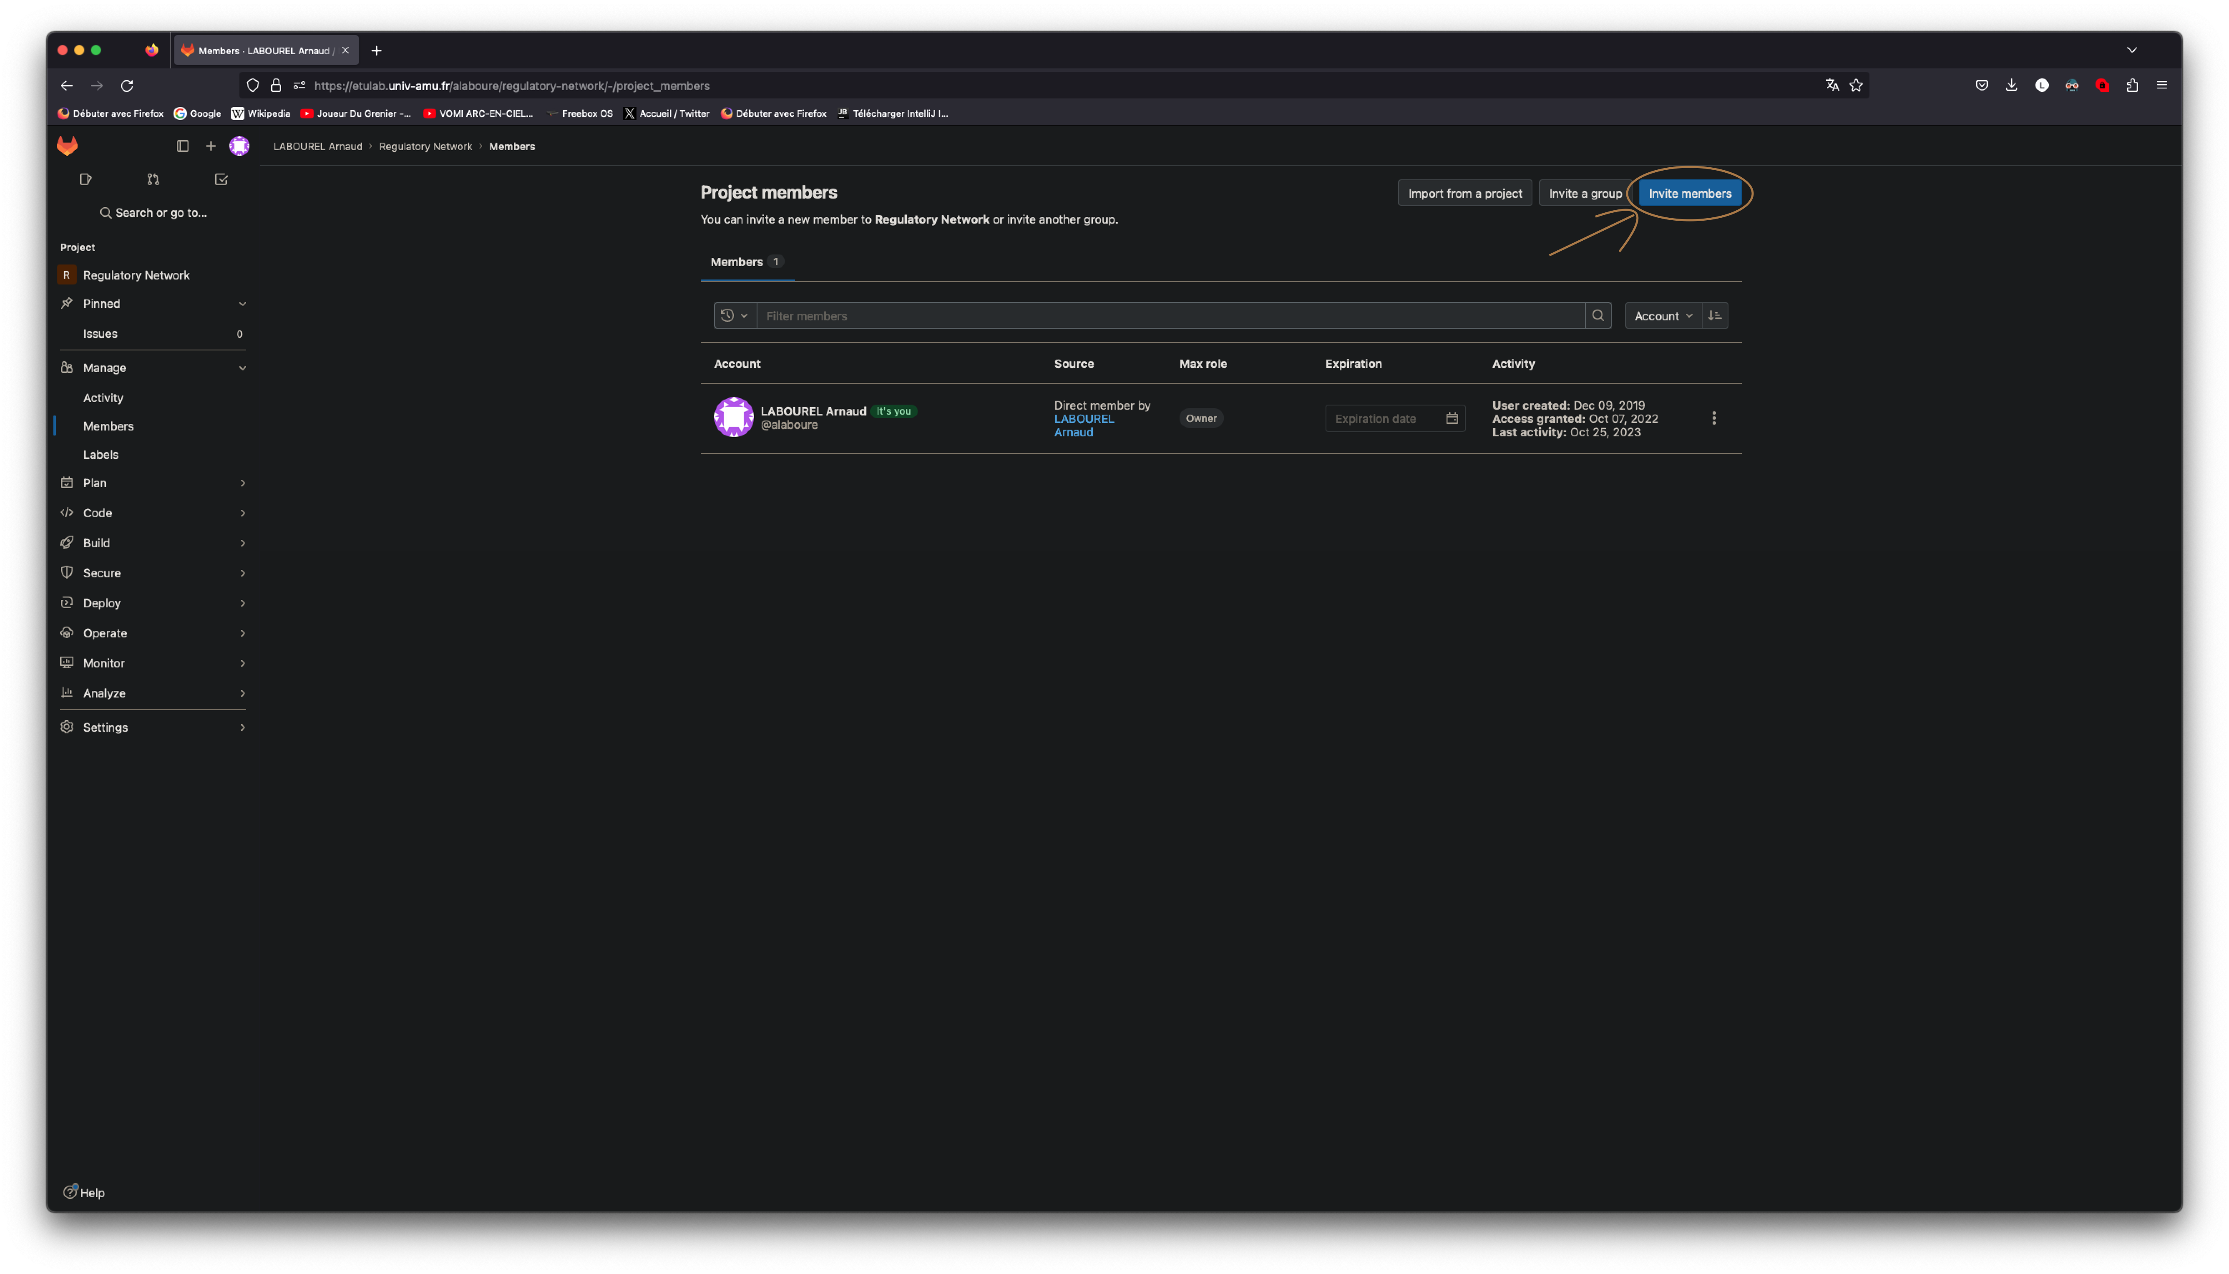Click Regulatory Network breadcrumb
Image resolution: width=2229 pixels, height=1274 pixels.
tap(425, 146)
